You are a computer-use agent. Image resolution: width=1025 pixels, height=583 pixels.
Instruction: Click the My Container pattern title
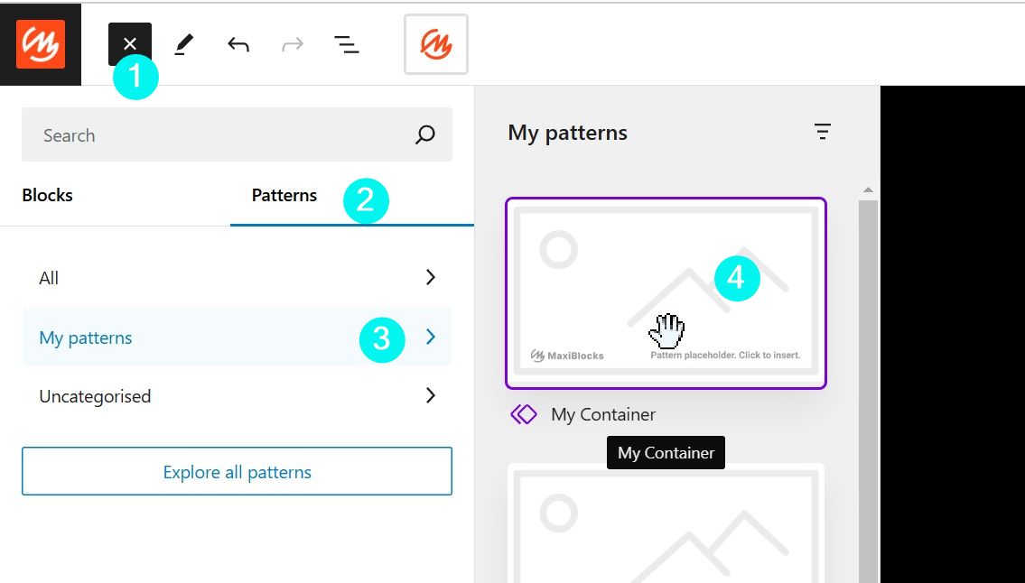tap(603, 414)
